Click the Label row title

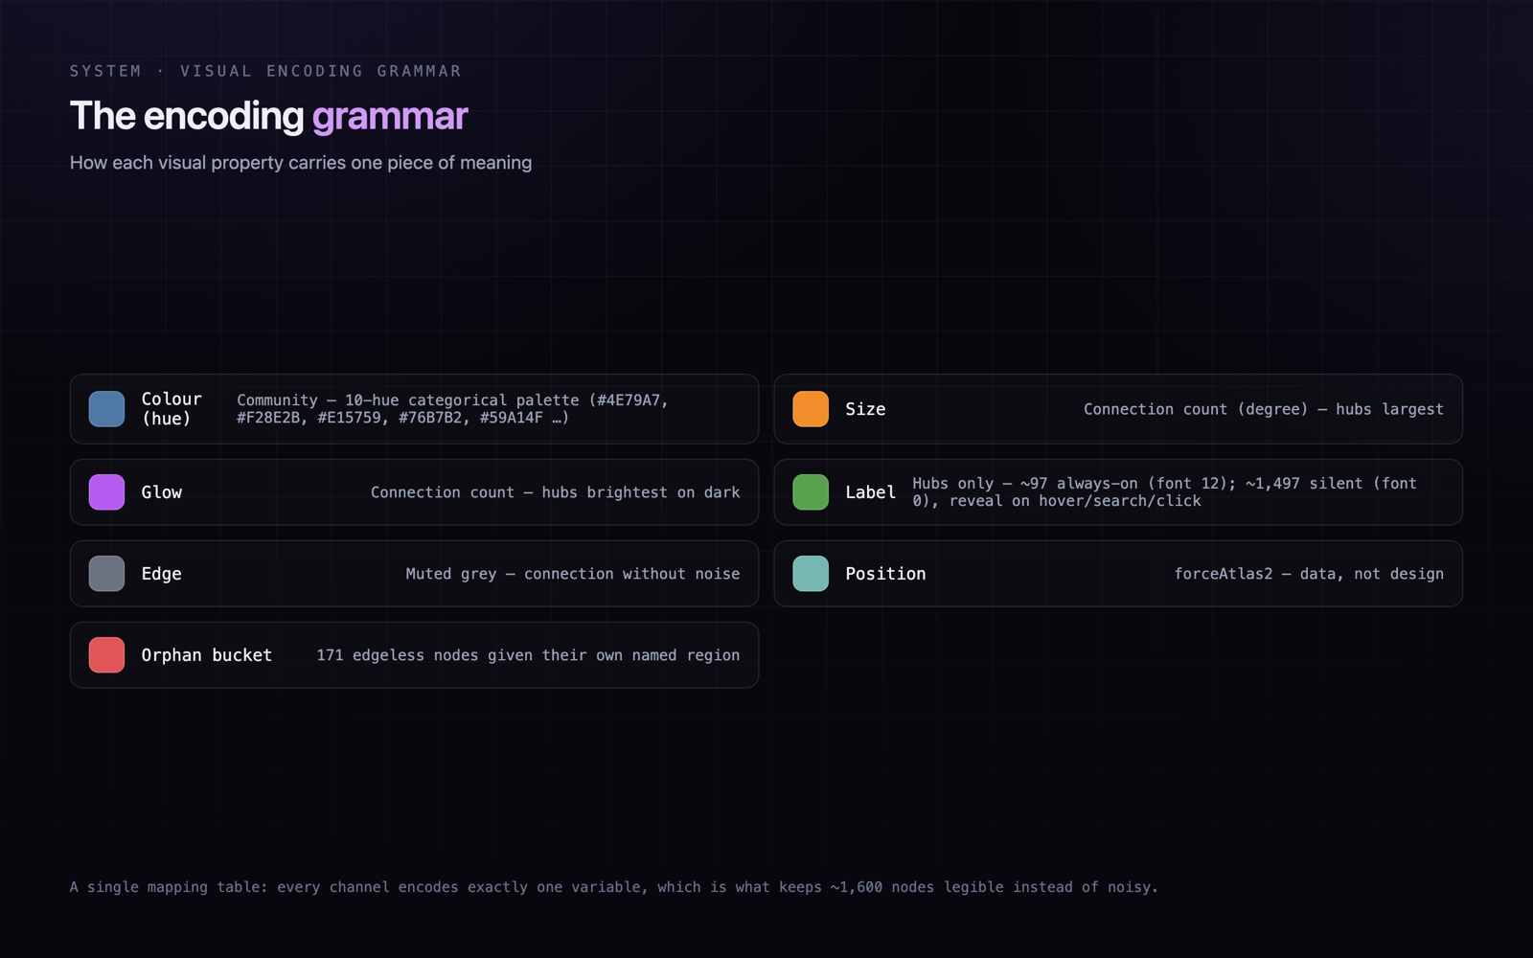(870, 492)
